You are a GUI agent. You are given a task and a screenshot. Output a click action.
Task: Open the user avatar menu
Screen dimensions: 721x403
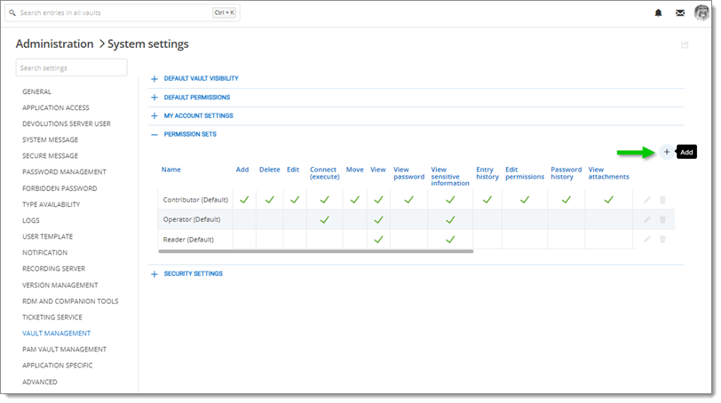coord(701,12)
